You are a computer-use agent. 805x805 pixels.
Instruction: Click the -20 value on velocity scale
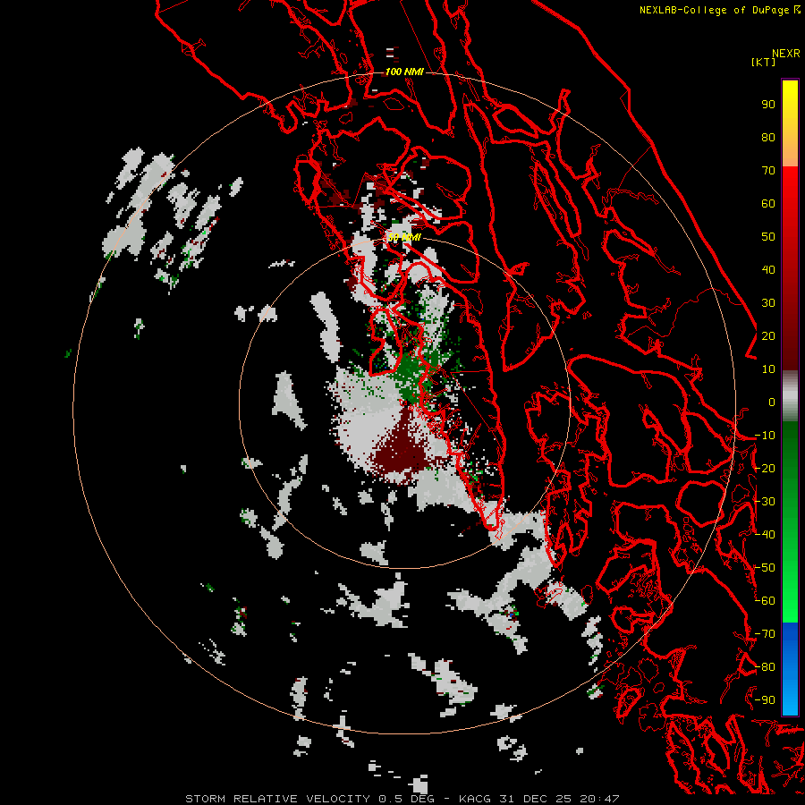point(765,469)
